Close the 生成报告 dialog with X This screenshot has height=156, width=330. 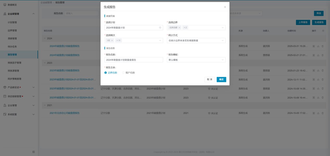pos(225,7)
